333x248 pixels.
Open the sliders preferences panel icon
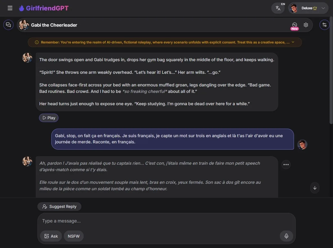coord(324,25)
